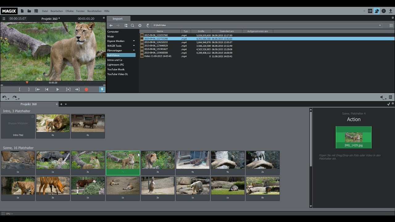Open the search tool in Import panel
This screenshot has height=222, width=395.
tap(132, 26)
